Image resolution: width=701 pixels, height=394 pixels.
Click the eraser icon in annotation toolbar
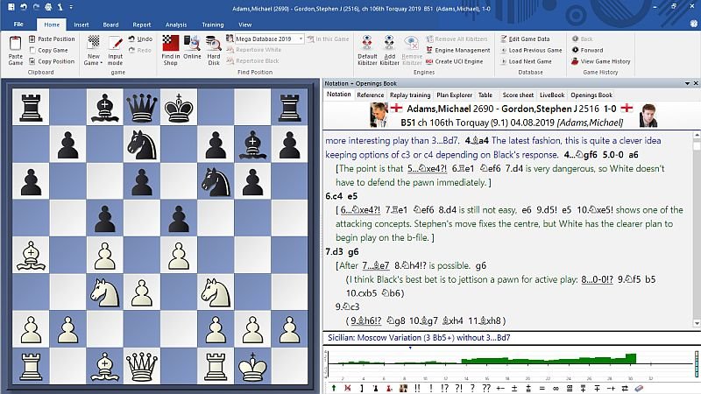[x=638, y=387]
